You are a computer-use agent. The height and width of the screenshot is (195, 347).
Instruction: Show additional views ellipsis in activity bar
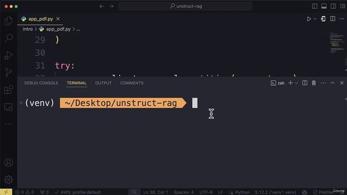coord(9,124)
